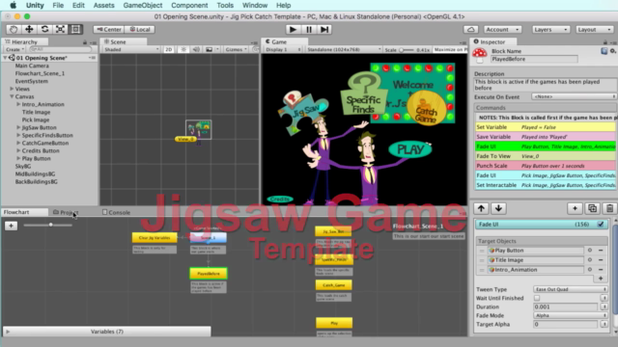Move command up with up arrow

(x=481, y=208)
